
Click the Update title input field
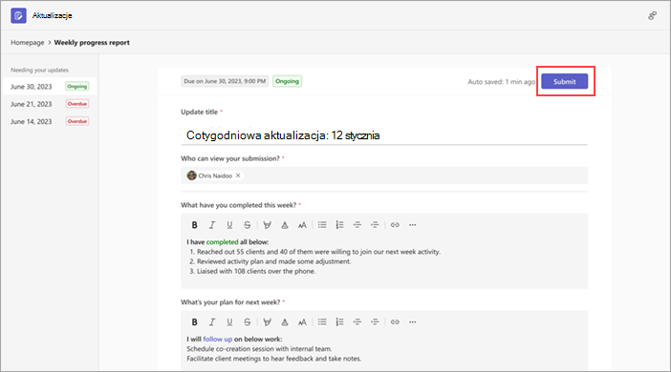(x=384, y=135)
